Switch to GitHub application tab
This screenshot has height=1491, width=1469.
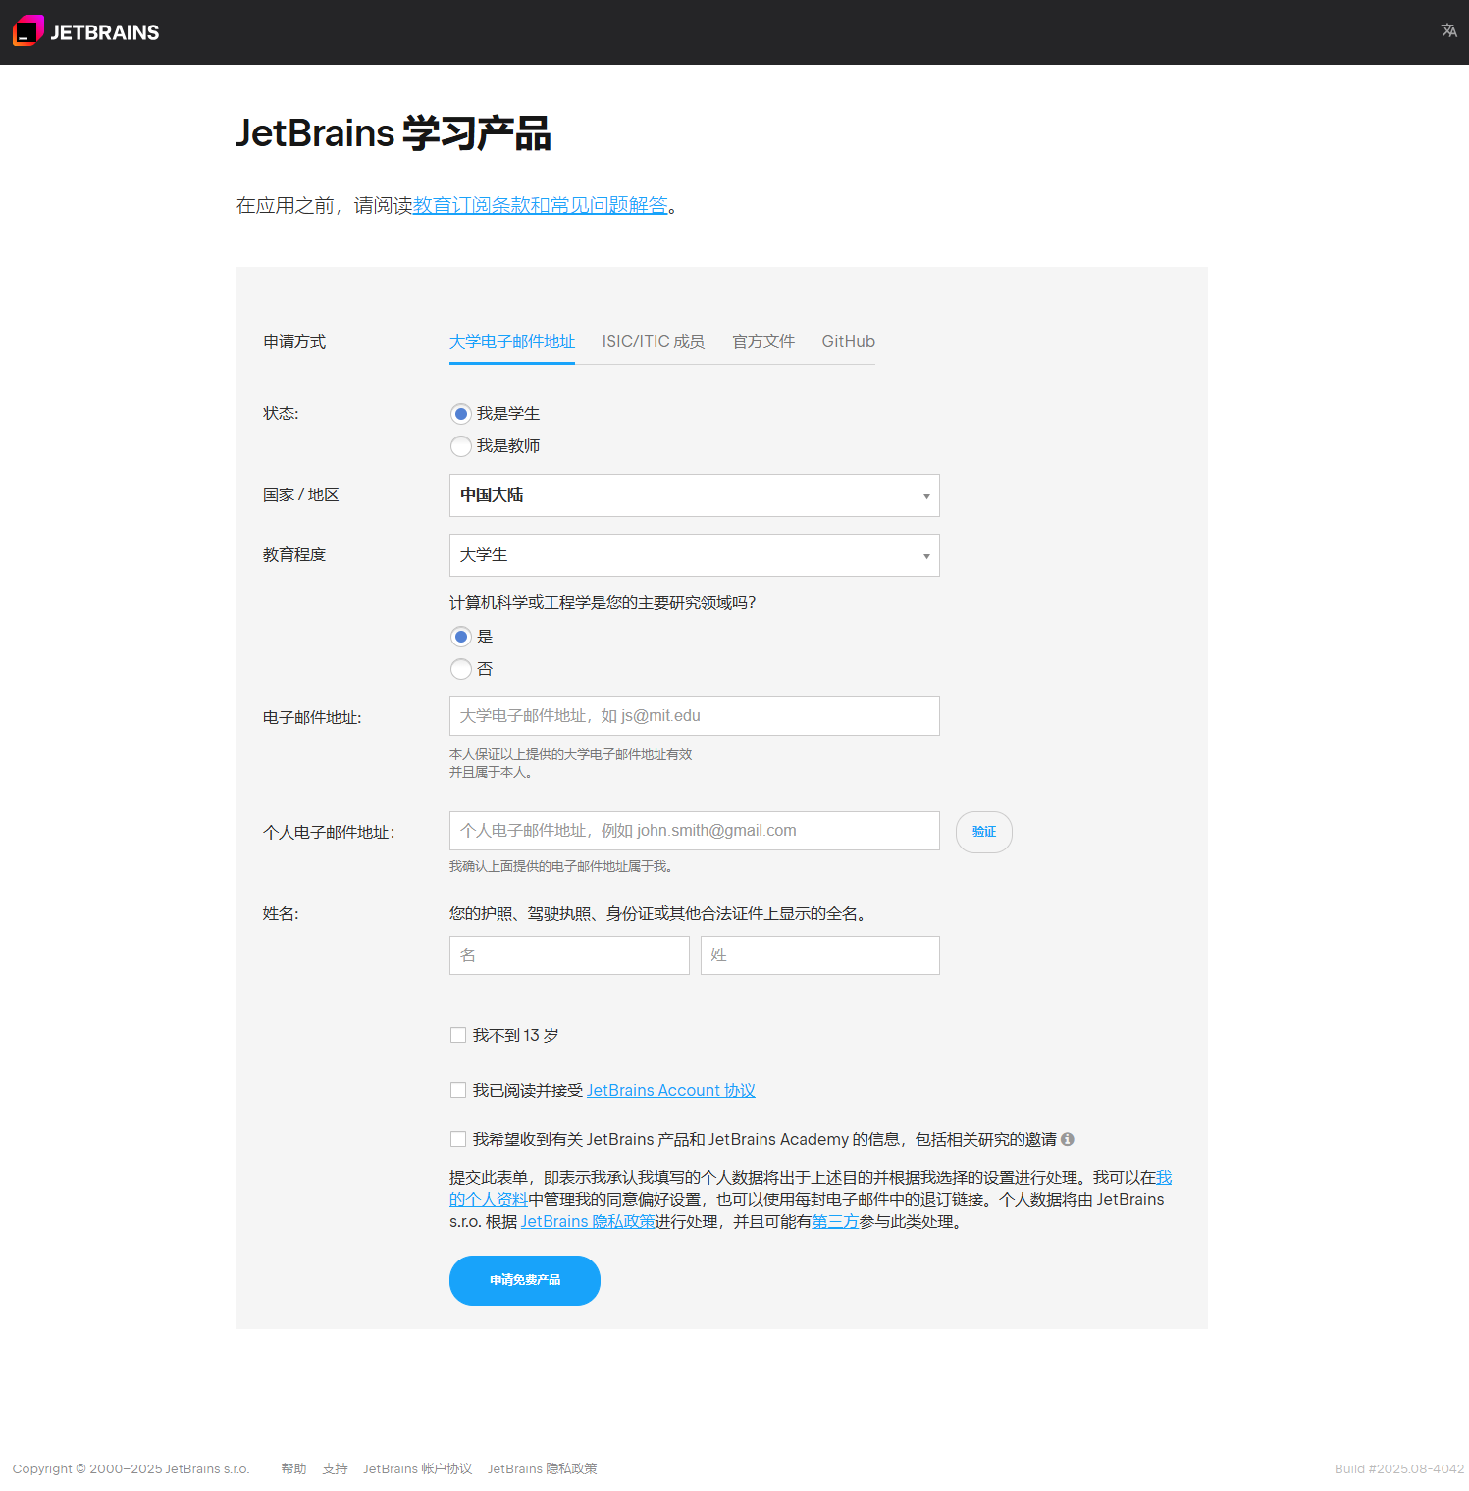(x=849, y=341)
